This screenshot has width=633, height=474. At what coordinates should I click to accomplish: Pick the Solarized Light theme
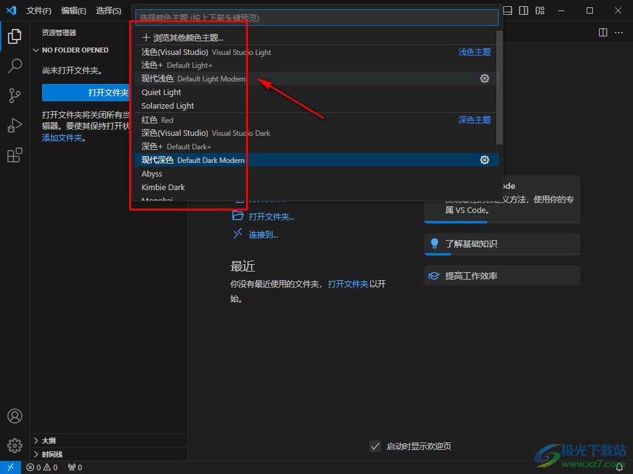click(317, 106)
